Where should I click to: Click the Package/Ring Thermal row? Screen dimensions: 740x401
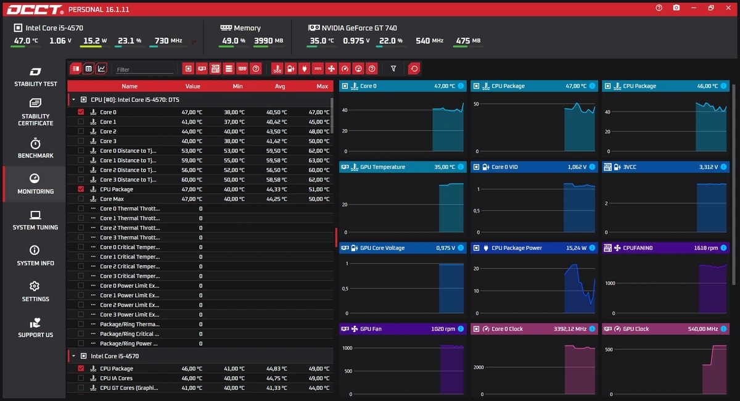(x=200, y=324)
